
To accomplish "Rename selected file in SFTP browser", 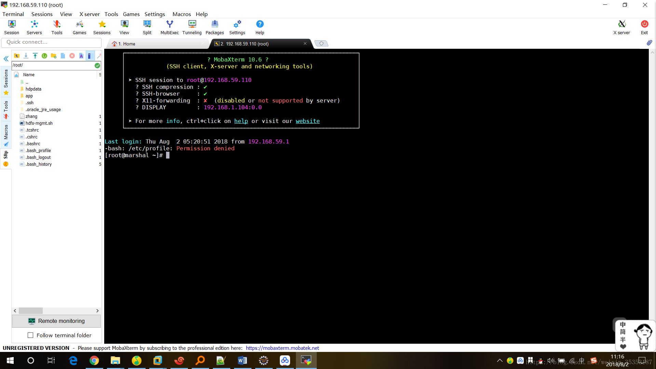I will coord(81,56).
